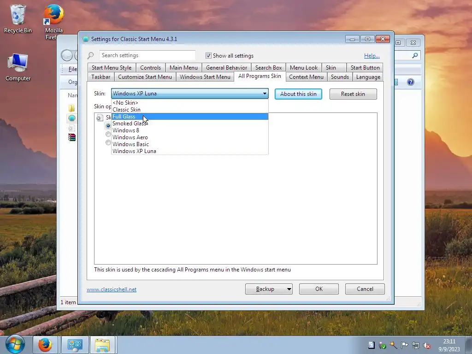Switch to the Menu Look tab

[x=304, y=68]
